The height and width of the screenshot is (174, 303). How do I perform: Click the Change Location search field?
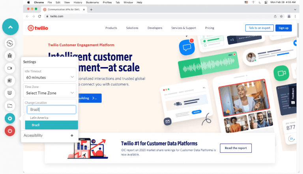click(x=51, y=110)
